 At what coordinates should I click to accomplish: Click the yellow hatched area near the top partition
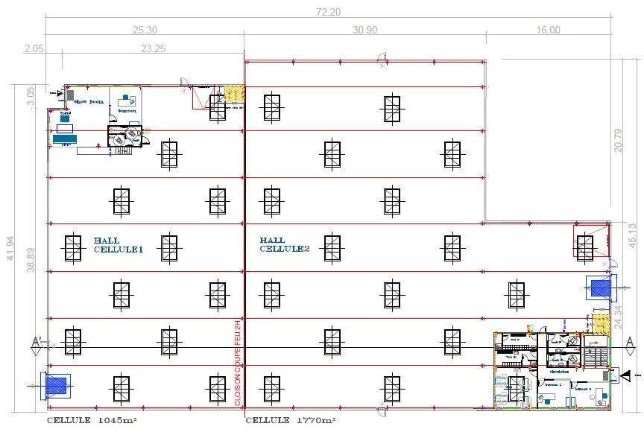235,94
